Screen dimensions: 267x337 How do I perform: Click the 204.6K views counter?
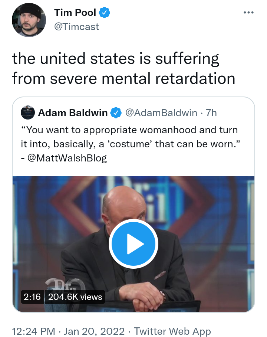tap(75, 297)
